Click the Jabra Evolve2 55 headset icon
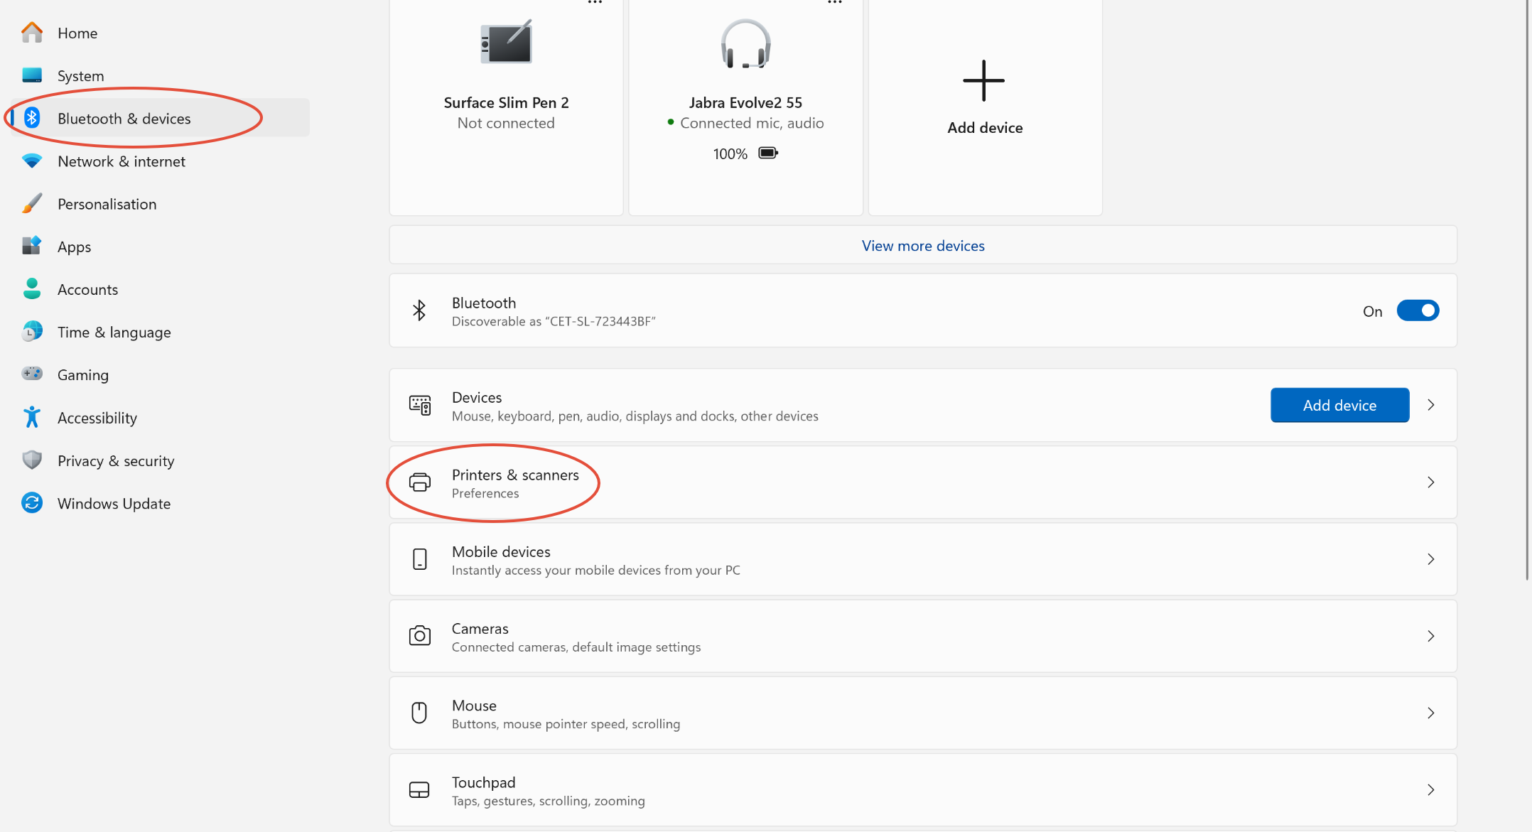 745,44
